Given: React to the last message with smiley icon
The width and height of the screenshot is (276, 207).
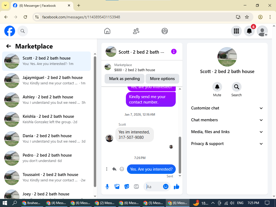Looking at the screenshot, I should click(x=122, y=169).
